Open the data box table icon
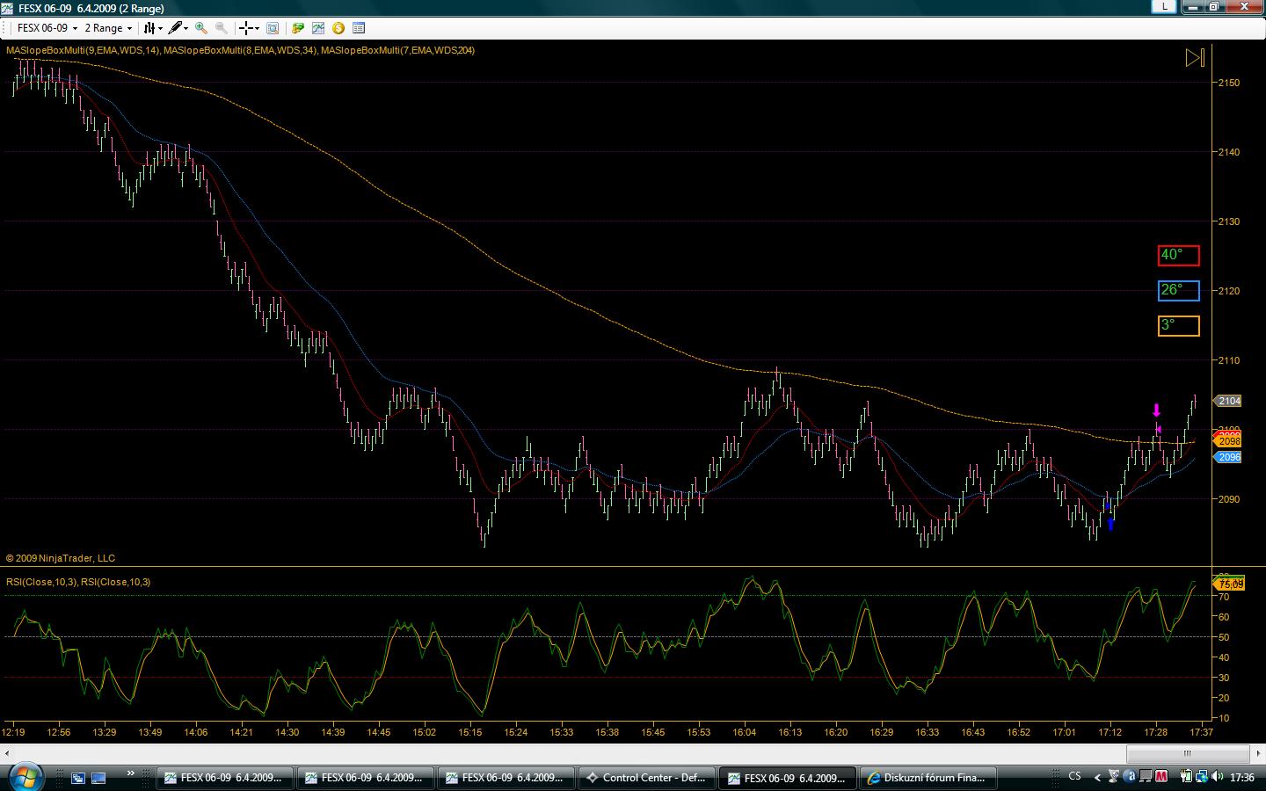The image size is (1266, 791). pos(358,28)
